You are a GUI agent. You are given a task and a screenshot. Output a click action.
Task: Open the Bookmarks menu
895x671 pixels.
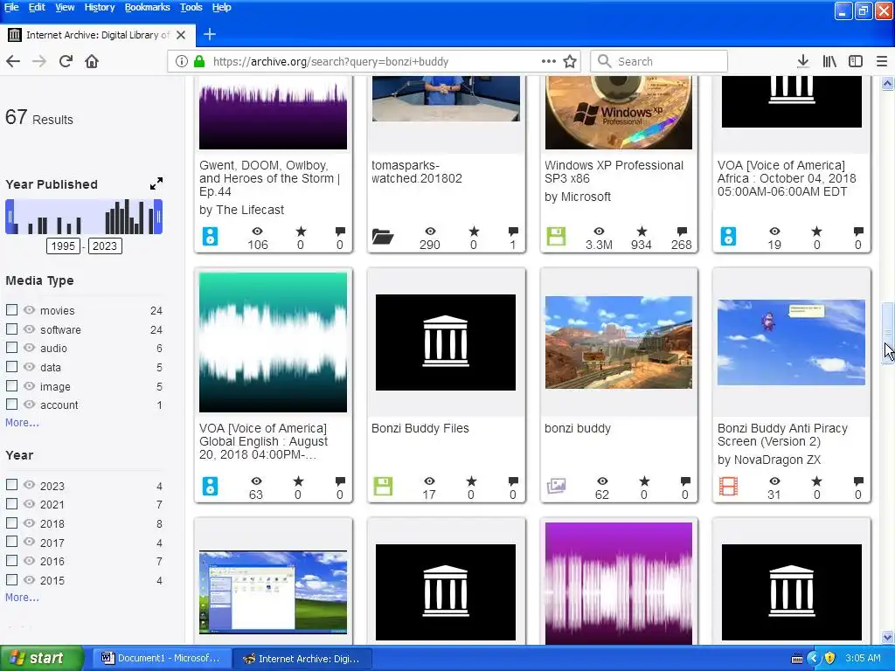147,7
